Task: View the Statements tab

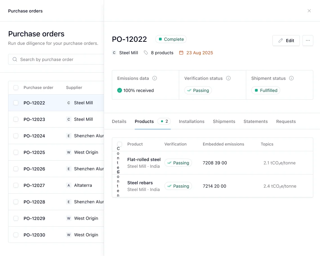Action: (x=255, y=121)
